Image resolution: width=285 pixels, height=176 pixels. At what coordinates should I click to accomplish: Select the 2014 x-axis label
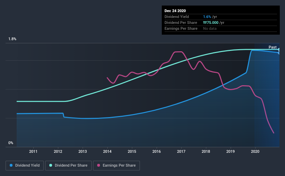107,151
